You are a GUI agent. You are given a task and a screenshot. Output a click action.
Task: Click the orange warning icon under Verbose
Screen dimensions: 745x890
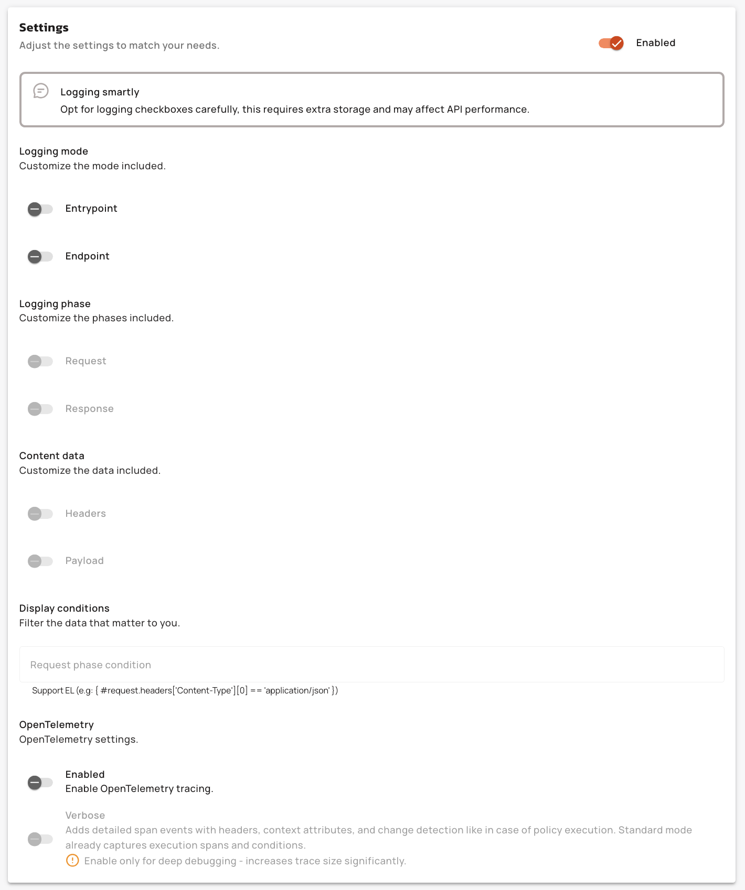(x=72, y=861)
